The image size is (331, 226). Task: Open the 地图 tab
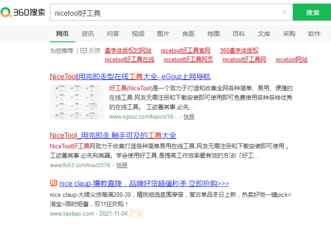click(214, 34)
